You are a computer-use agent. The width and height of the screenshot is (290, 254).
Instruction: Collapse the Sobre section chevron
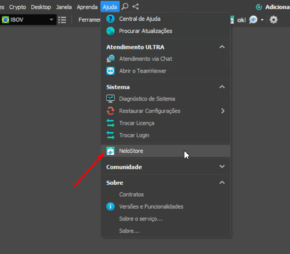coord(222,183)
